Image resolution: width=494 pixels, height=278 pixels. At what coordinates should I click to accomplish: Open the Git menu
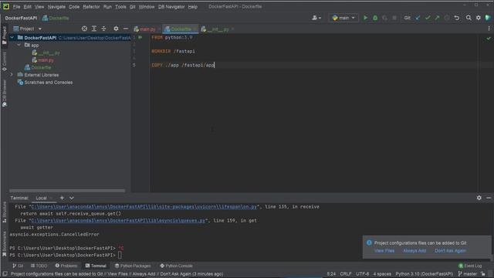click(132, 7)
